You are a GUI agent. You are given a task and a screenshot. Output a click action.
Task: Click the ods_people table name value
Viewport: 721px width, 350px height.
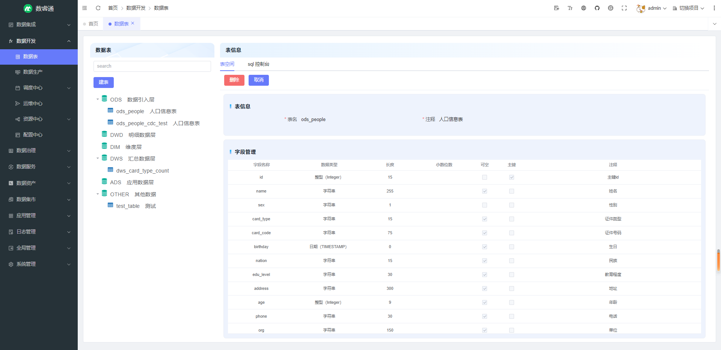313,120
